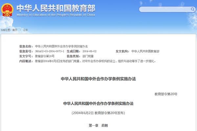Click the 当前位置 breadcrumb label

[6, 30]
